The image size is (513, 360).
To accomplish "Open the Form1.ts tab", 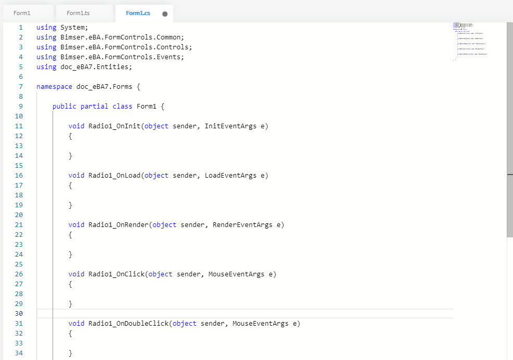I will [79, 13].
